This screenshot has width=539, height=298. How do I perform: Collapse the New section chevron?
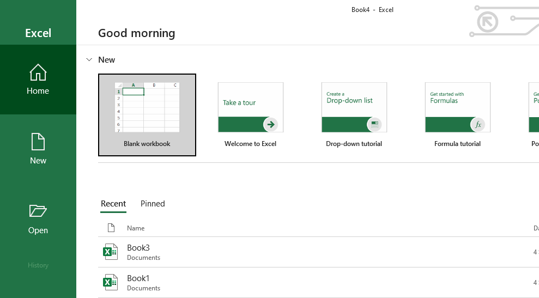(89, 59)
